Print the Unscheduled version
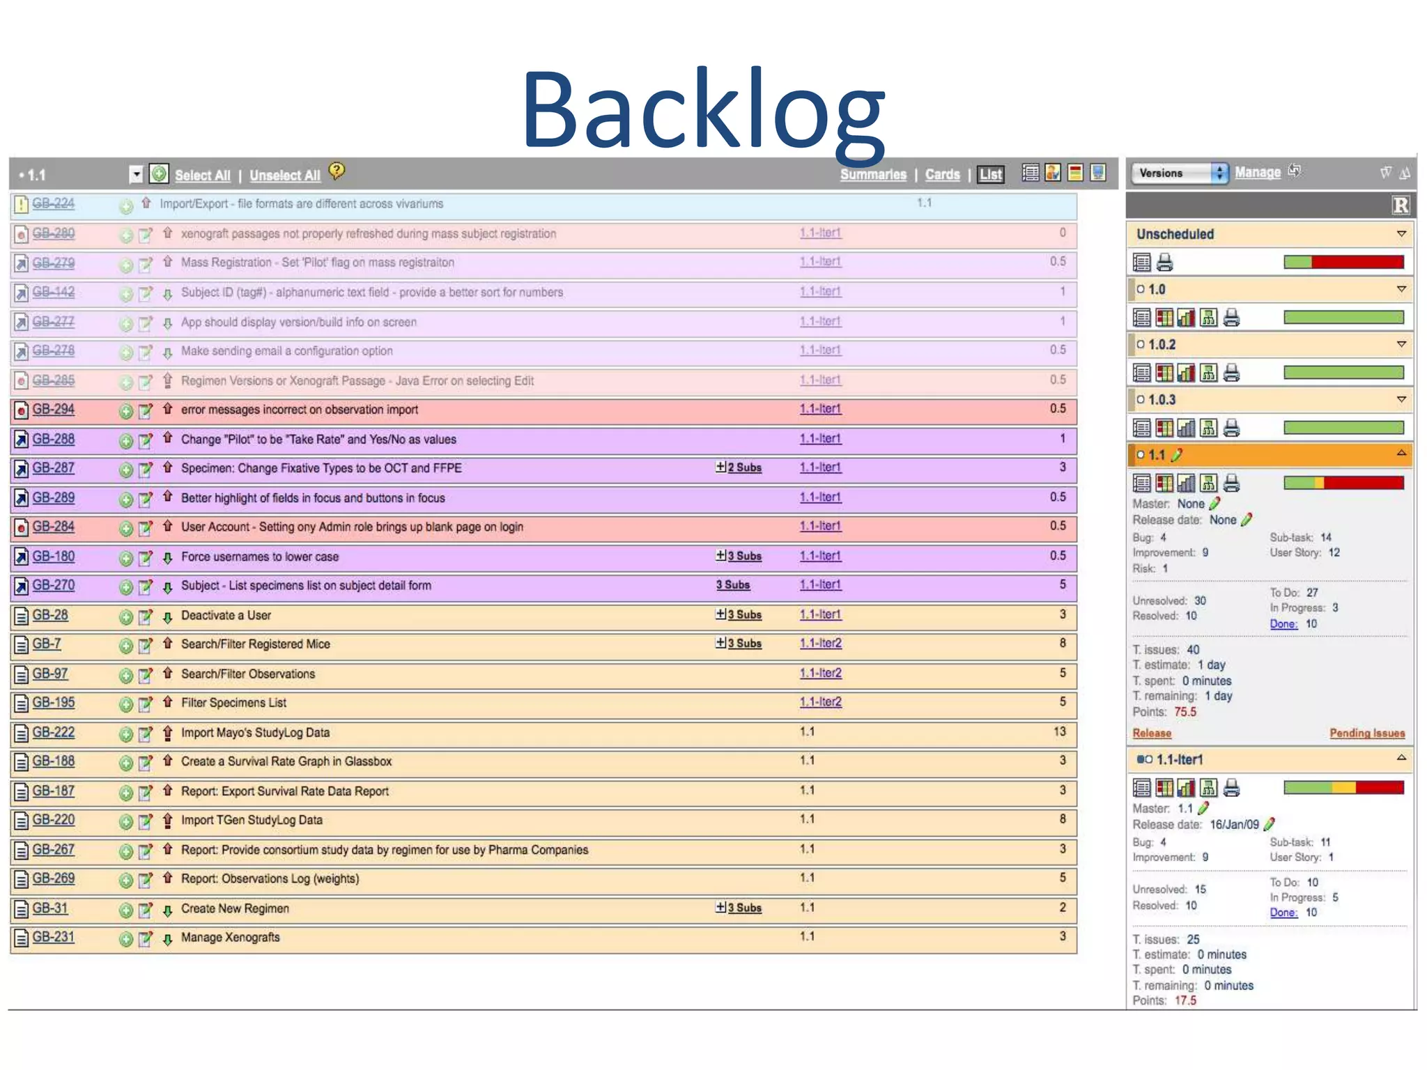The image size is (1427, 1070). (x=1164, y=263)
